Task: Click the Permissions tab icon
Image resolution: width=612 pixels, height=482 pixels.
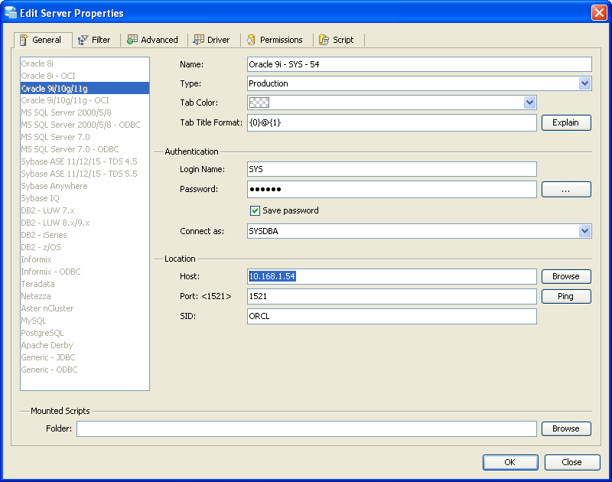Action: [251, 40]
